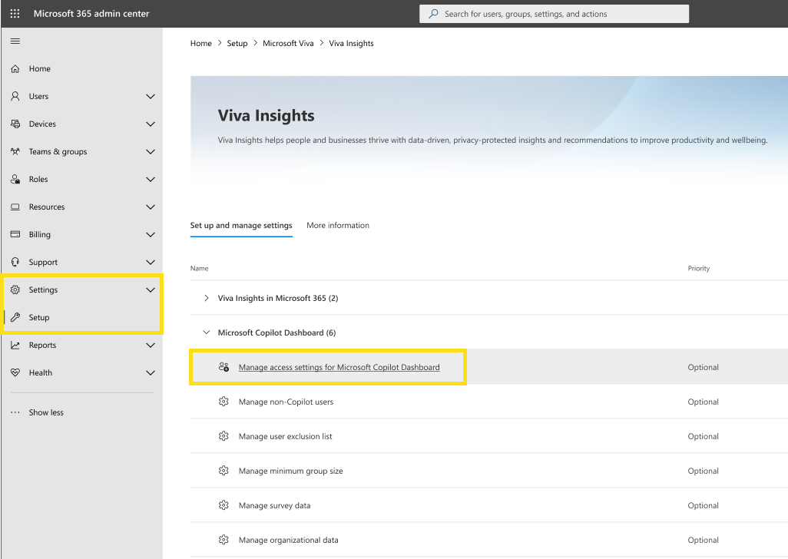The width and height of the screenshot is (788, 559).
Task: Open Manage user exclusion list setting
Action: [286, 436]
